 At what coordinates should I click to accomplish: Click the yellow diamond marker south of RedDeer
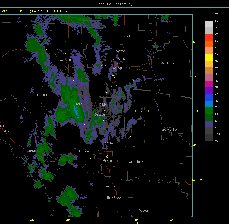tap(113, 75)
